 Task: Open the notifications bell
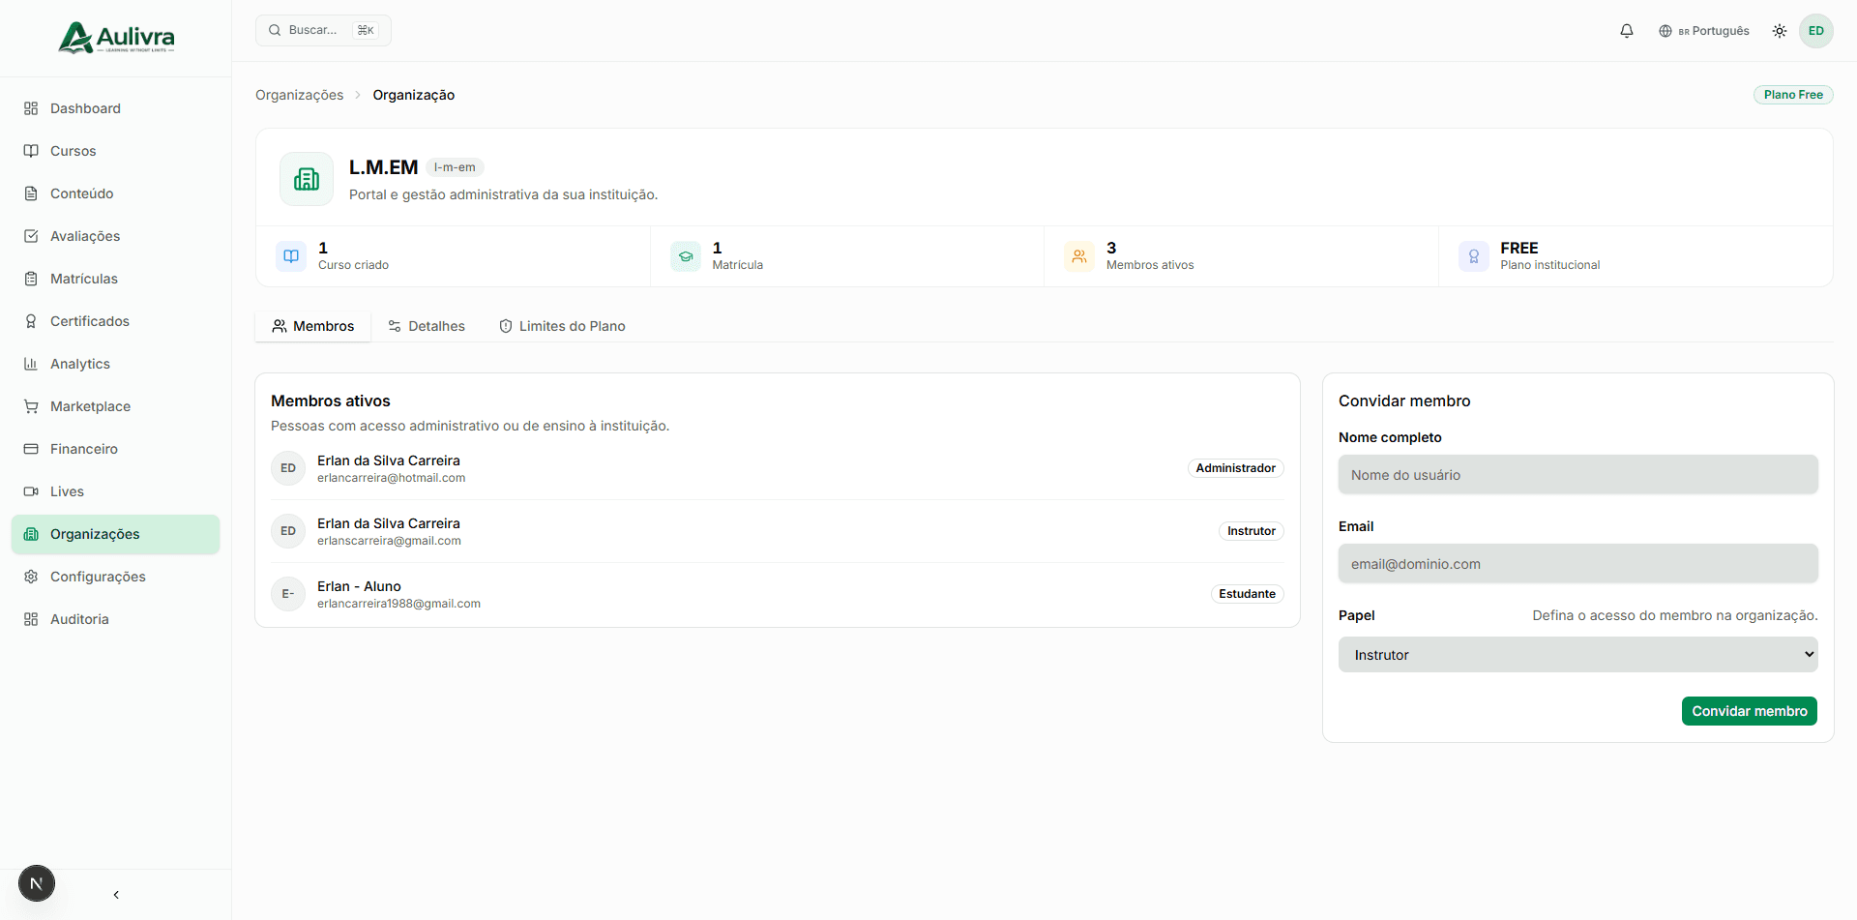(1627, 31)
